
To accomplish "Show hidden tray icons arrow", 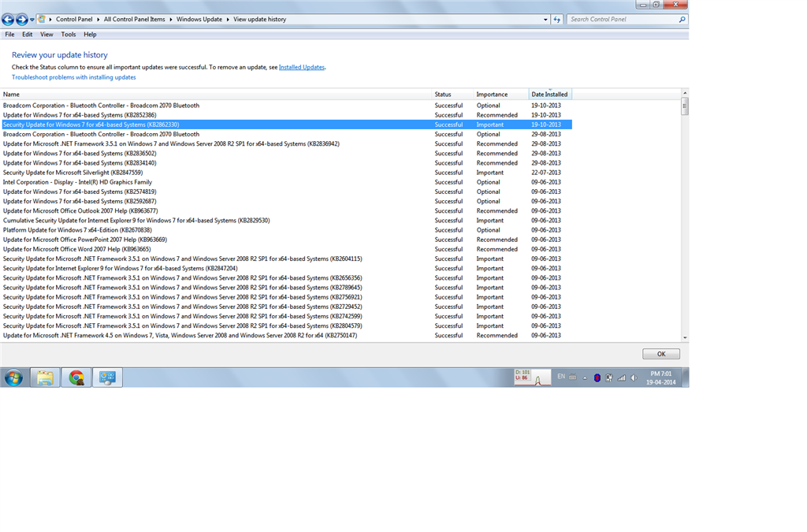I will click(x=585, y=378).
